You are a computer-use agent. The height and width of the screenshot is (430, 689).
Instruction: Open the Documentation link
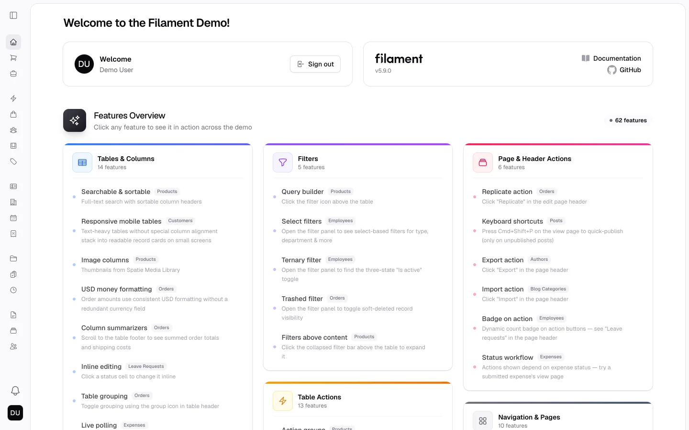(611, 58)
